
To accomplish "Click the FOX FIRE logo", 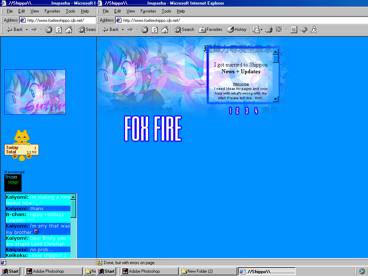I will click(x=153, y=129).
